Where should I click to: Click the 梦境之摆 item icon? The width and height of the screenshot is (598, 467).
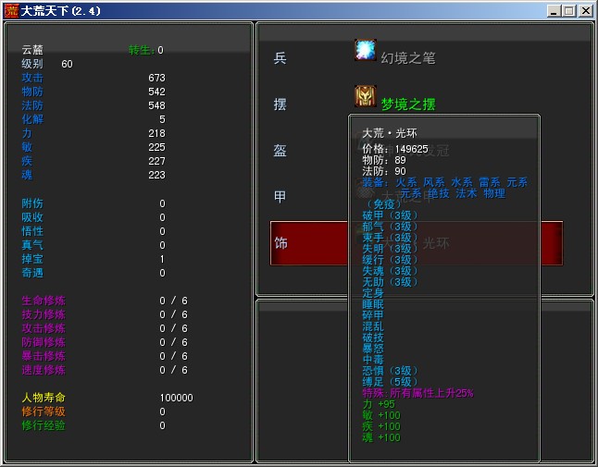coord(366,96)
